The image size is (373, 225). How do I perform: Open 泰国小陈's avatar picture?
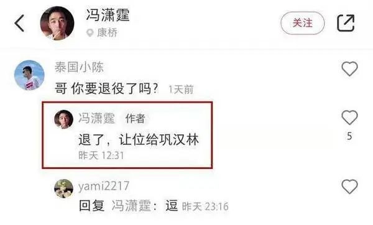[x=29, y=75]
